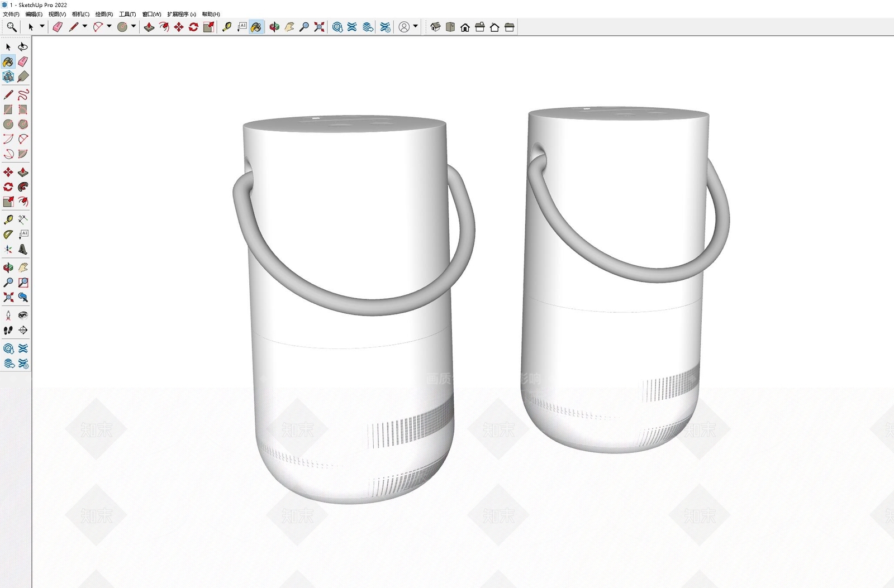Open Extension Warehouse from the top toolbar
This screenshot has width=894, height=588.
[352, 27]
